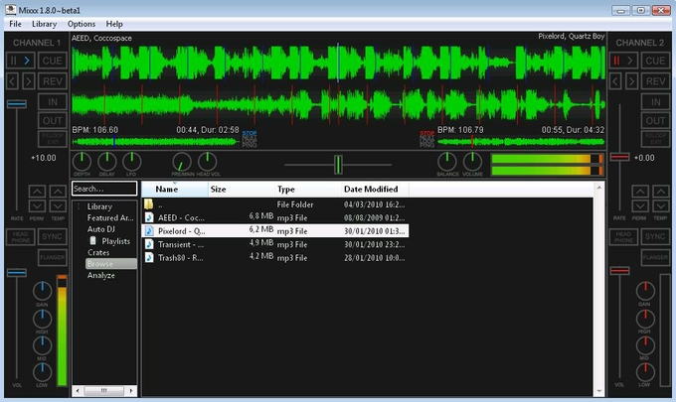This screenshot has width=676, height=402.
Task: Click flanger DELAY knob
Action: (107, 162)
